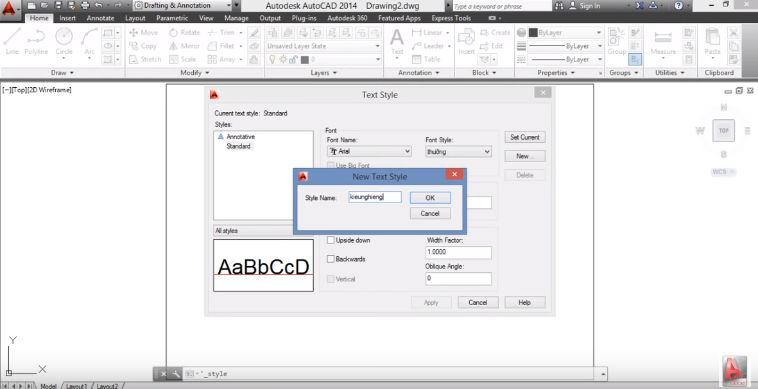Expand the Unsaved Layer State dropdown
Viewport: 758px width, 389px height.
click(x=378, y=46)
